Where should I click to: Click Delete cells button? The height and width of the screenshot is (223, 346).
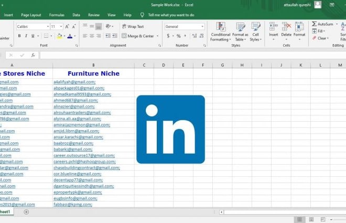[286, 31]
